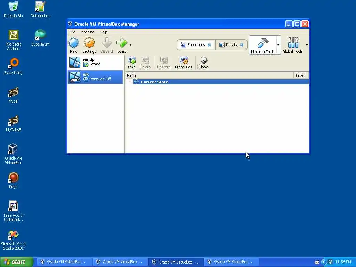This screenshot has width=356, height=267.
Task: Switch to fourth VirtualBox taskbar button
Action: coord(231,262)
